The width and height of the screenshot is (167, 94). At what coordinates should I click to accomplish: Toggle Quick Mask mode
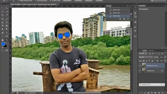coord(2,50)
